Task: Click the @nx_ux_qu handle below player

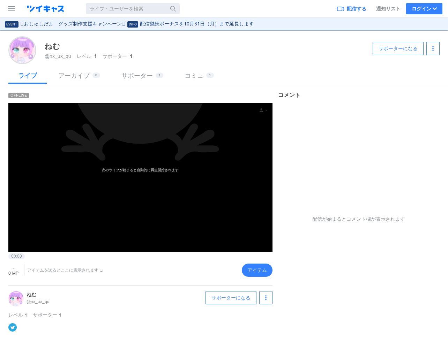Action: [x=38, y=302]
